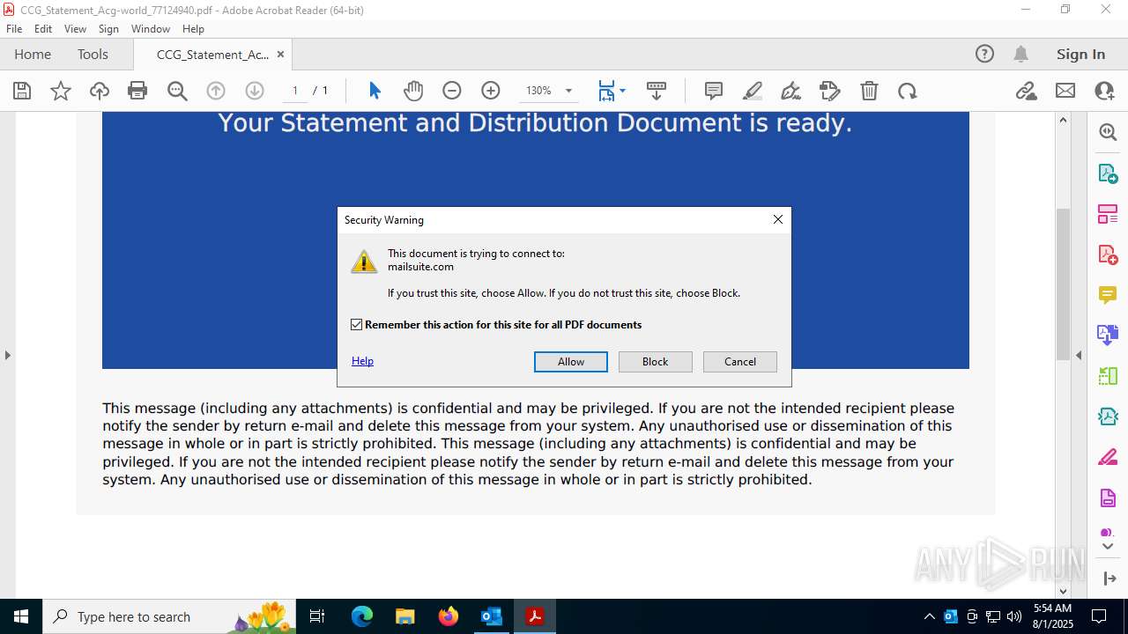Click the Allow button
Screen dimensions: 1128x634
tap(571, 362)
